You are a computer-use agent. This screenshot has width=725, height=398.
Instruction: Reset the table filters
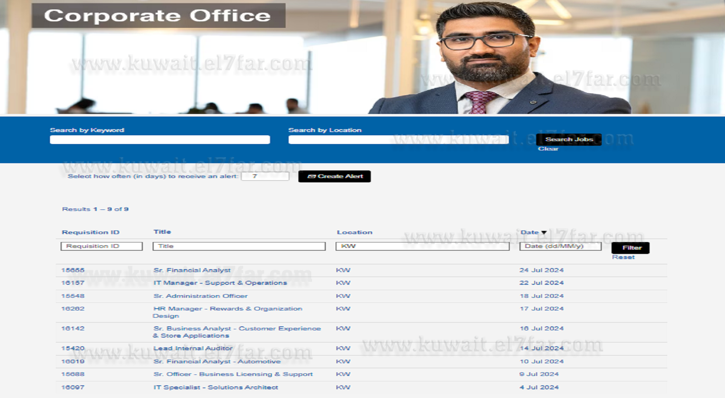623,257
